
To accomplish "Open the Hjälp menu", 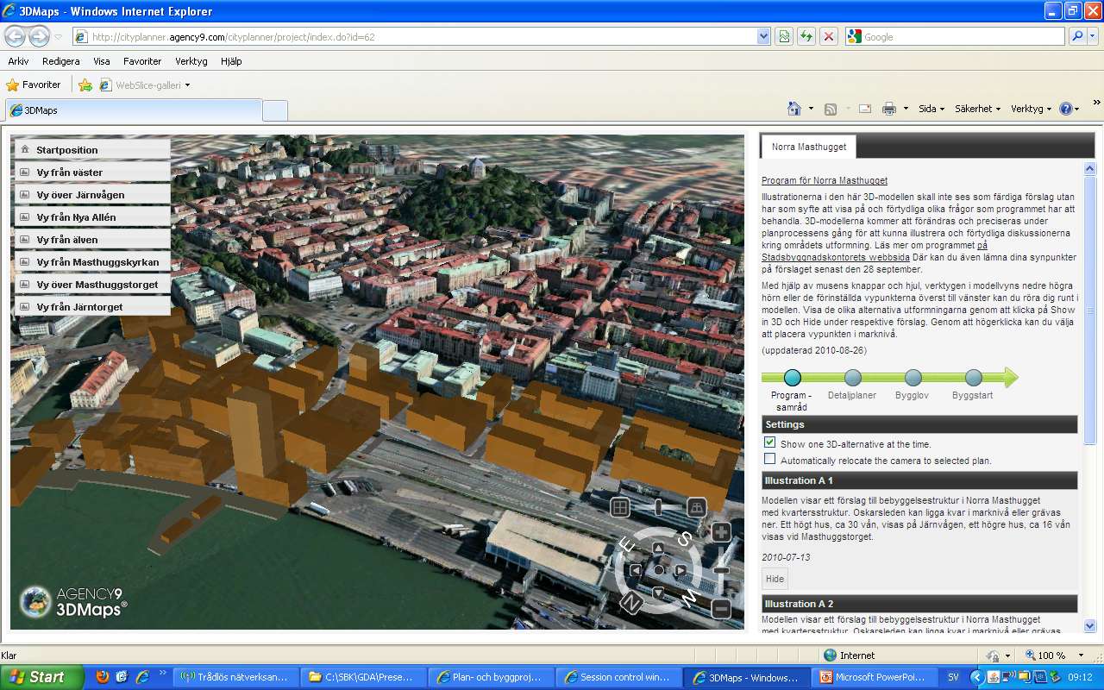I will click(231, 61).
